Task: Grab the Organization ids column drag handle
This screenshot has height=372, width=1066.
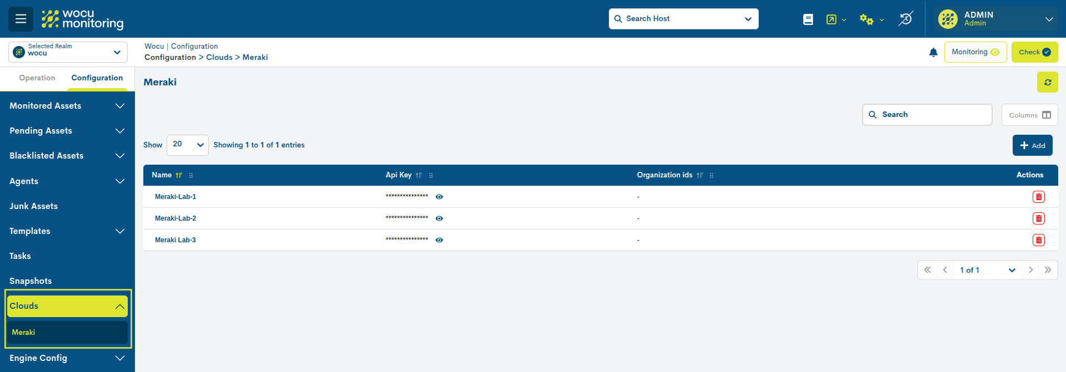Action: pyautogui.click(x=712, y=175)
